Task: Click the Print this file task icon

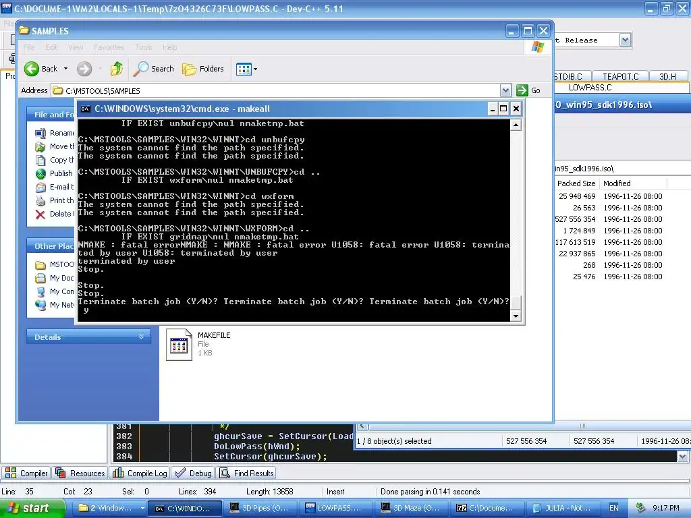Action: [40, 200]
